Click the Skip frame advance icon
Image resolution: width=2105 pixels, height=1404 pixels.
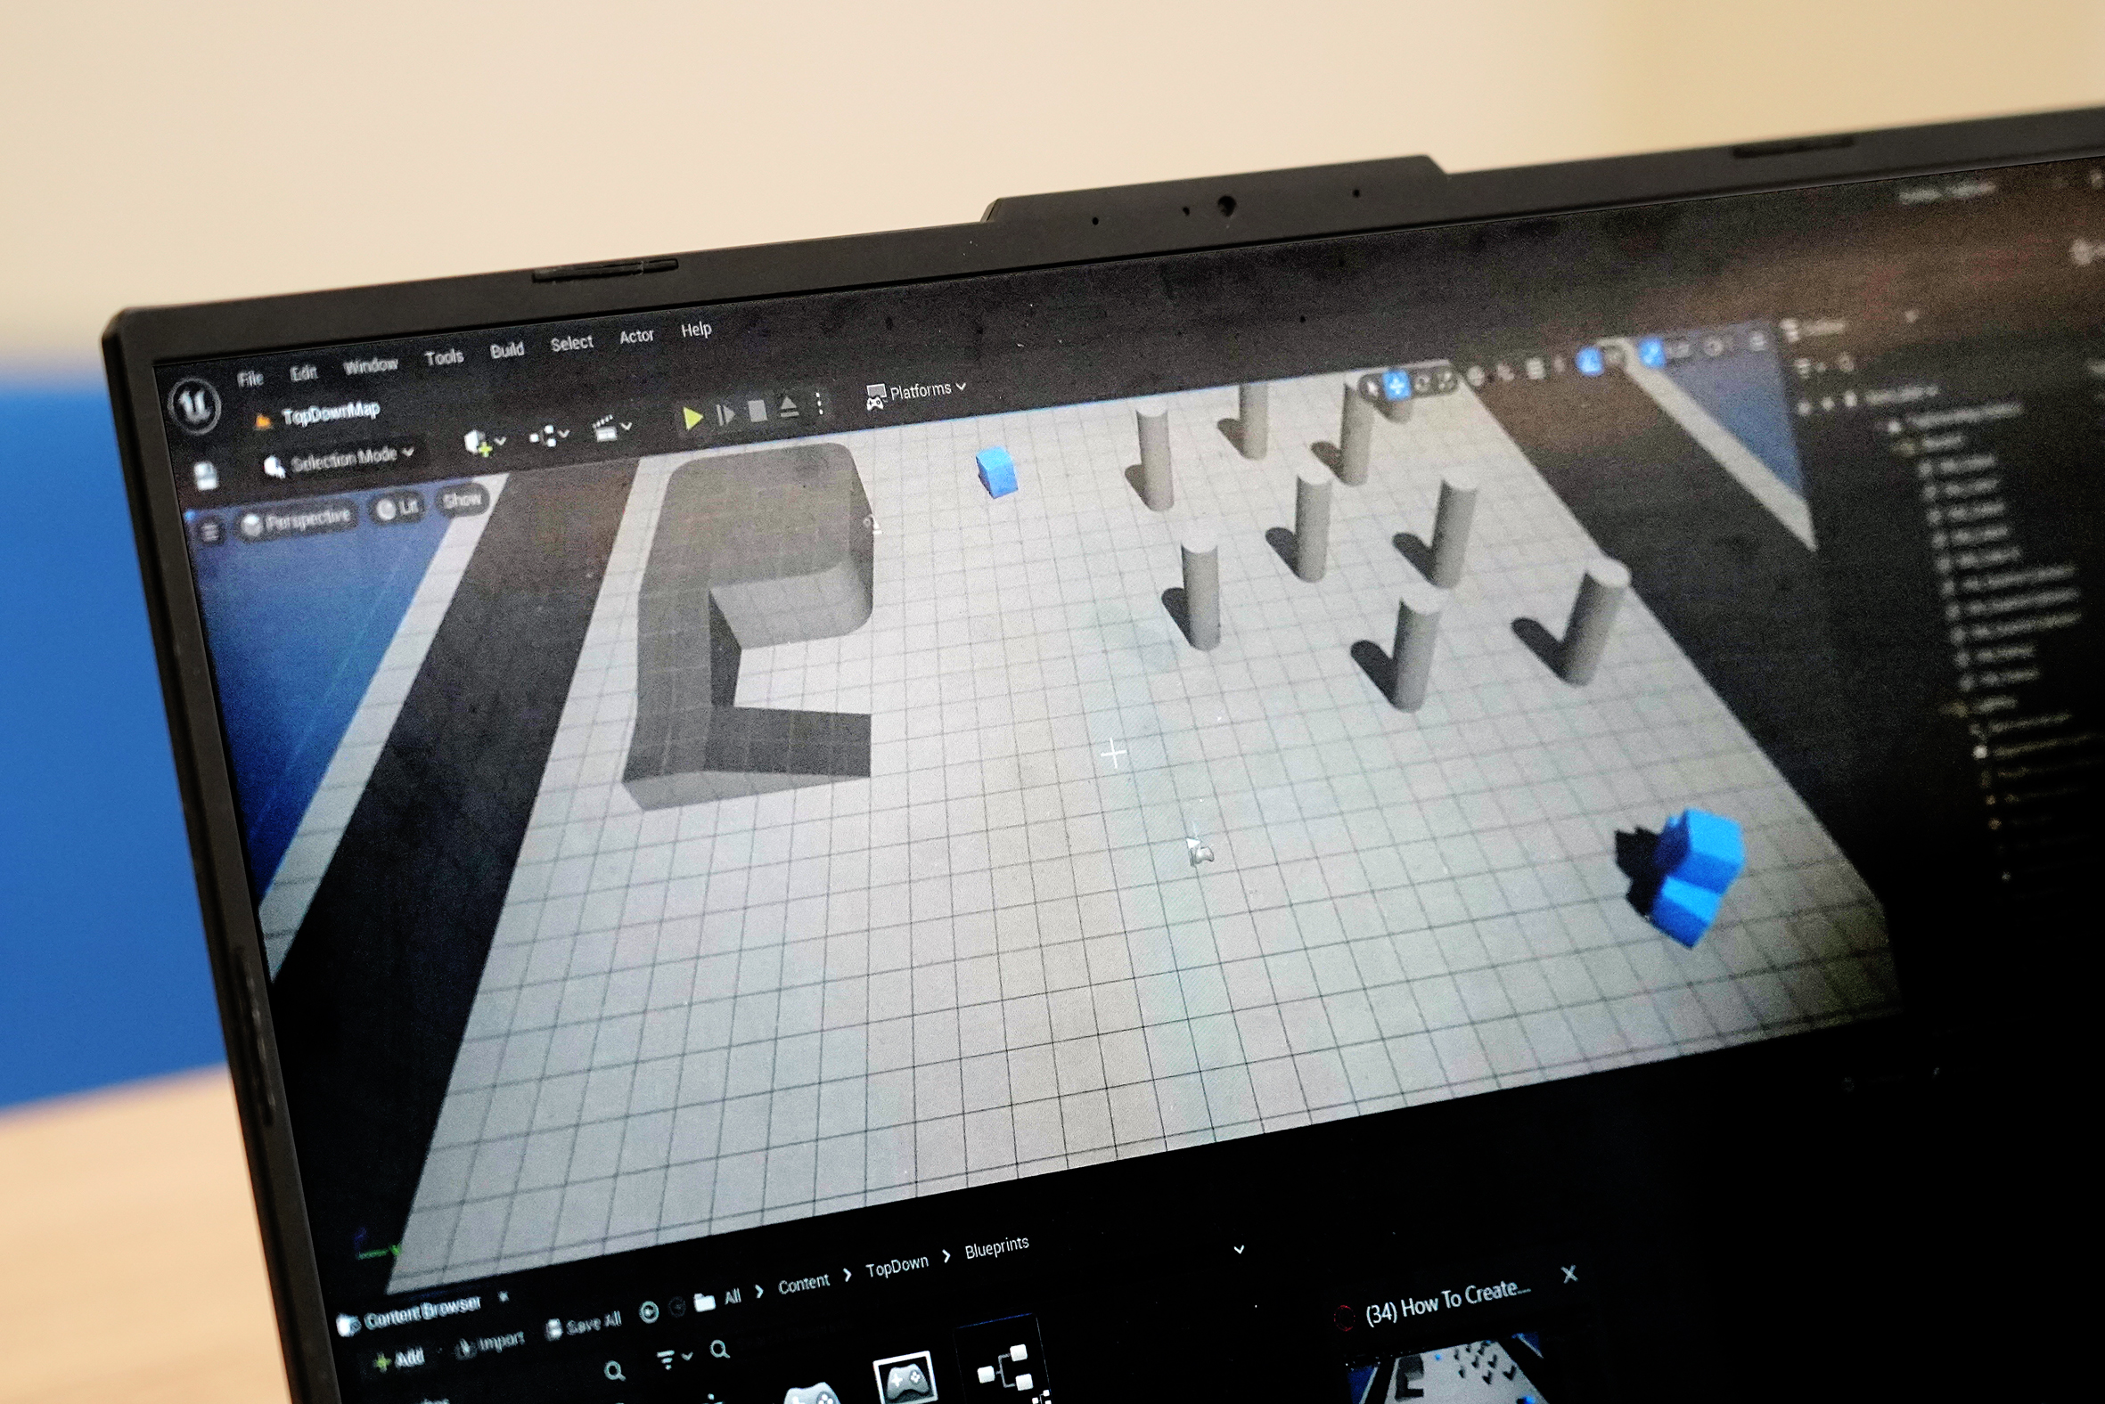click(725, 414)
